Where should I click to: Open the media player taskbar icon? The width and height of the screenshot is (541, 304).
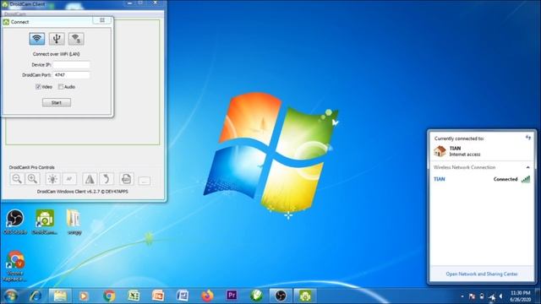point(84,296)
